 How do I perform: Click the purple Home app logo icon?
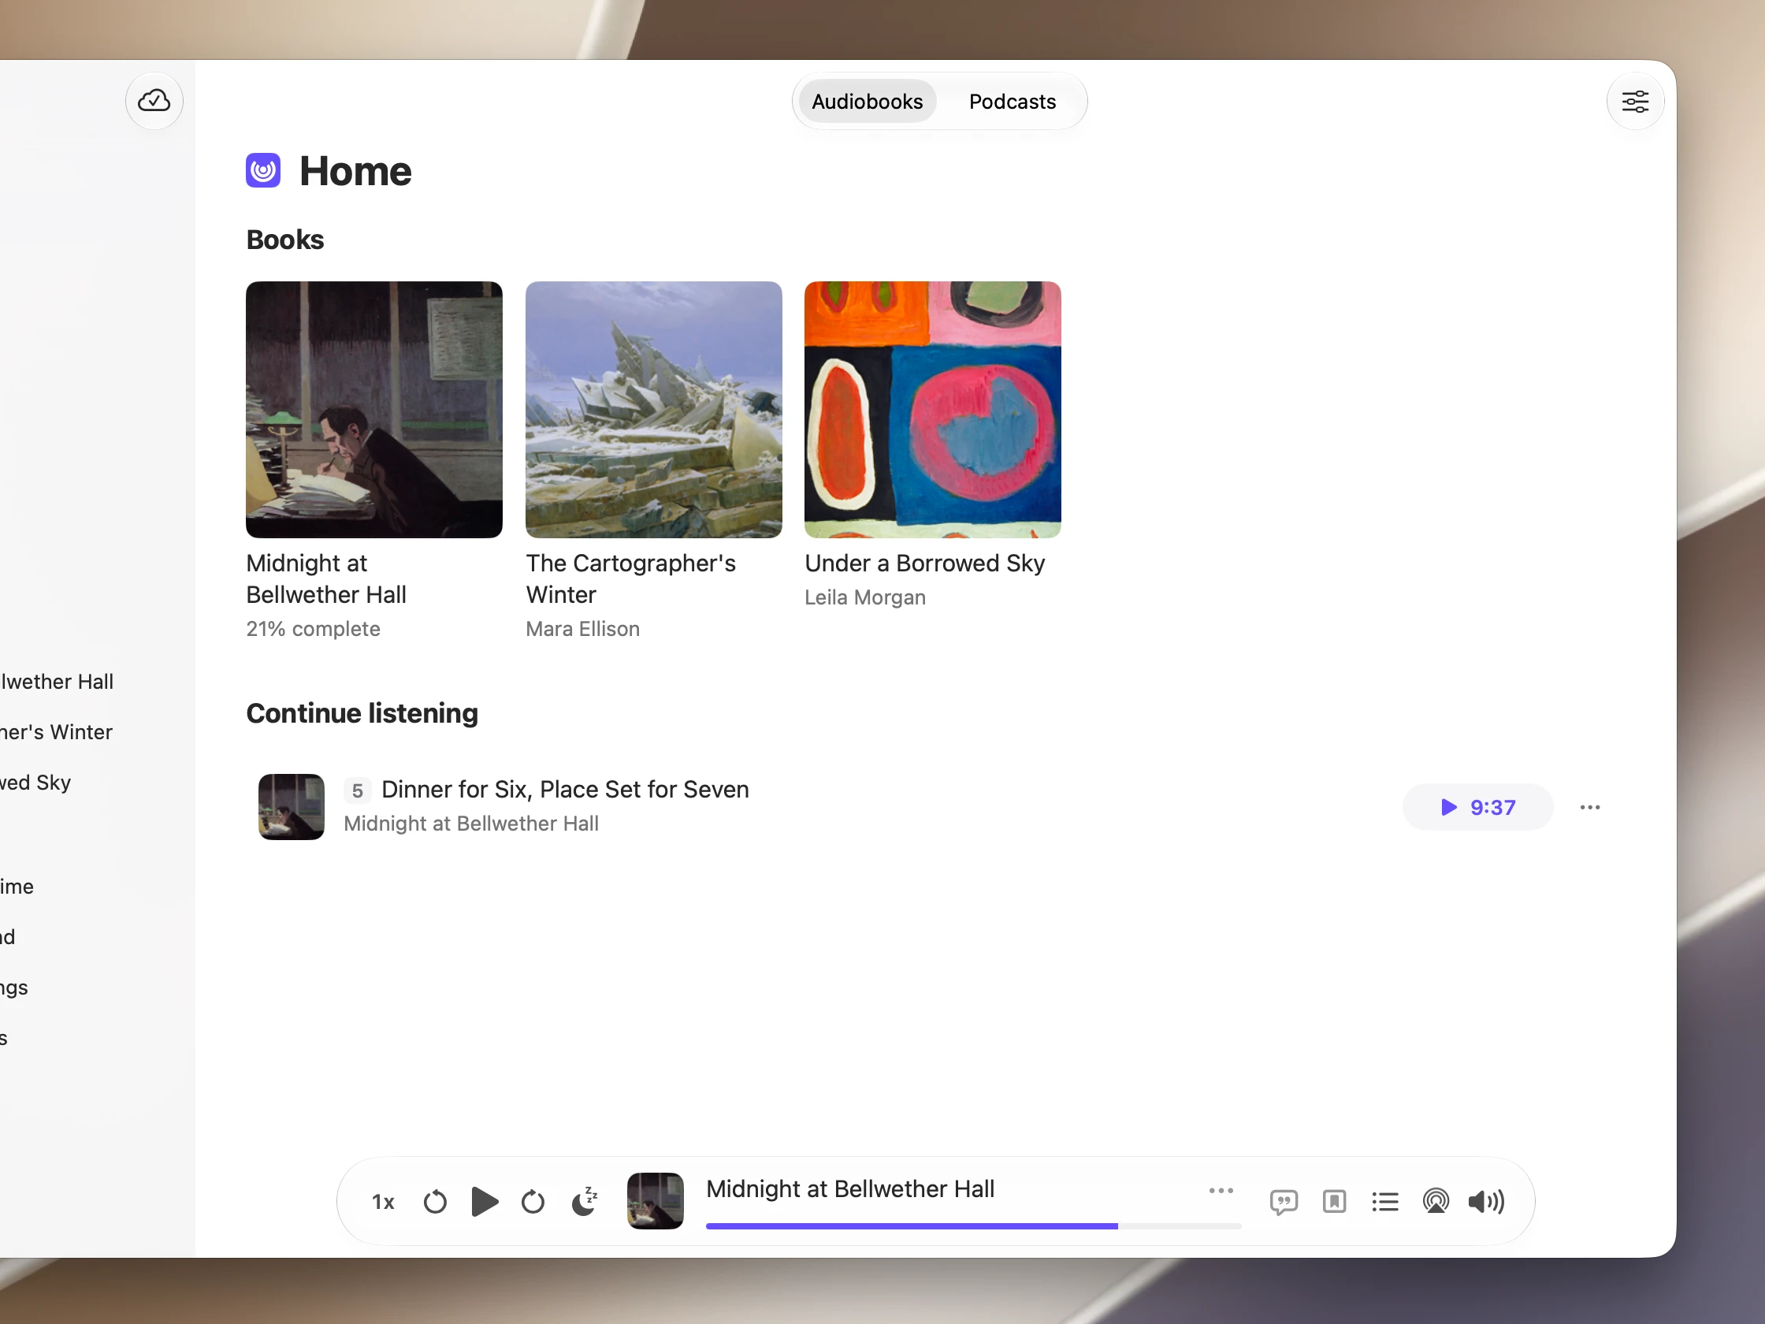(x=263, y=170)
